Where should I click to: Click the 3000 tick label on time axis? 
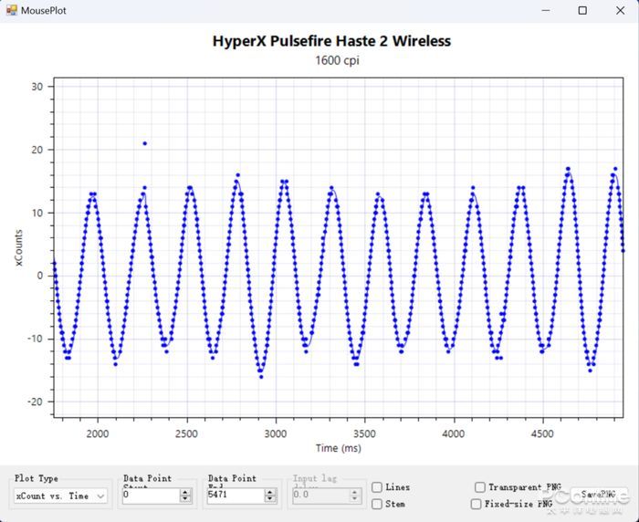click(276, 434)
